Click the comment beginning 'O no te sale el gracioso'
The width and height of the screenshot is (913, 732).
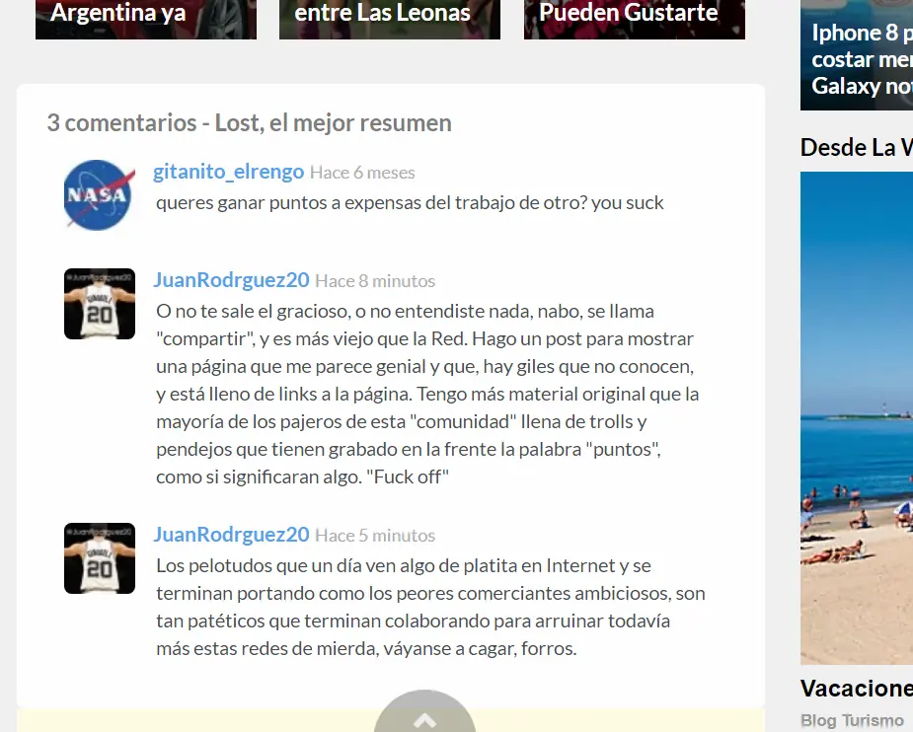click(x=428, y=394)
